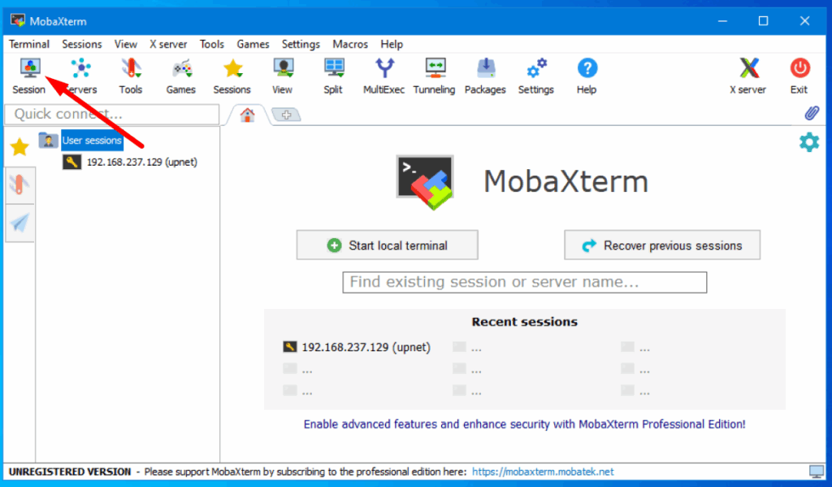The image size is (832, 487).
Task: Focus the Find existing session search box
Action: coord(525,282)
